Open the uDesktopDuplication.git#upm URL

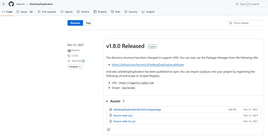pos(148,65)
